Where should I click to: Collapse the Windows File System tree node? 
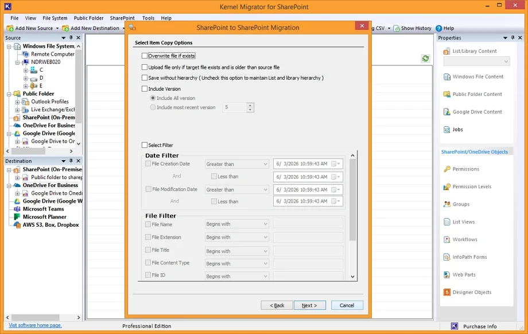pos(9,46)
